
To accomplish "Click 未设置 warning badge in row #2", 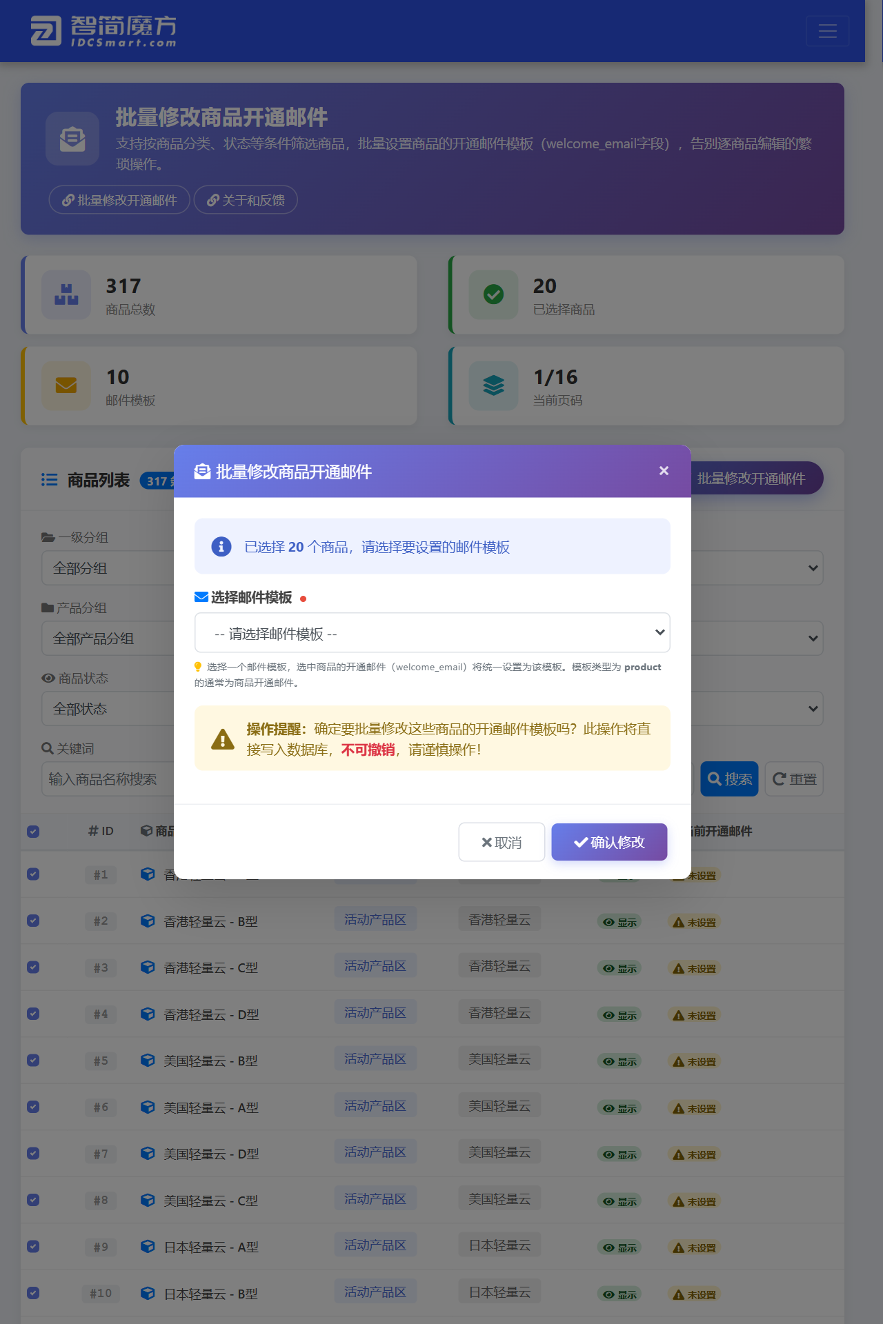I will click(x=695, y=922).
